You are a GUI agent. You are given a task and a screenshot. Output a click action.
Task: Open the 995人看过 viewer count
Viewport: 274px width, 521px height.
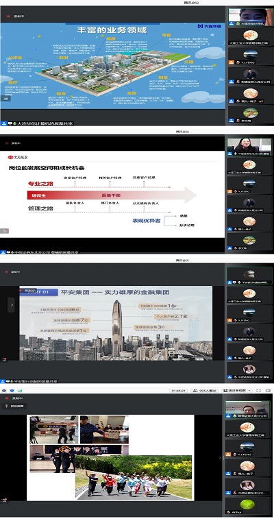(x=205, y=391)
